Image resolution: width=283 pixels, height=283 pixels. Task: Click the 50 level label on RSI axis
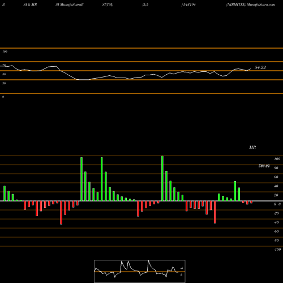coord(4,74)
